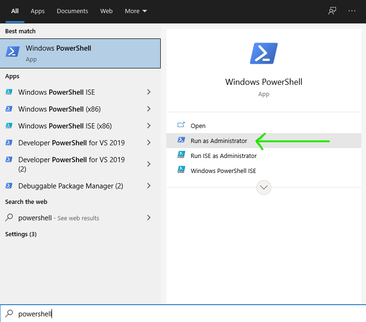Click the Developer PowerShell for VS 2019 (2) icon

click(9, 159)
